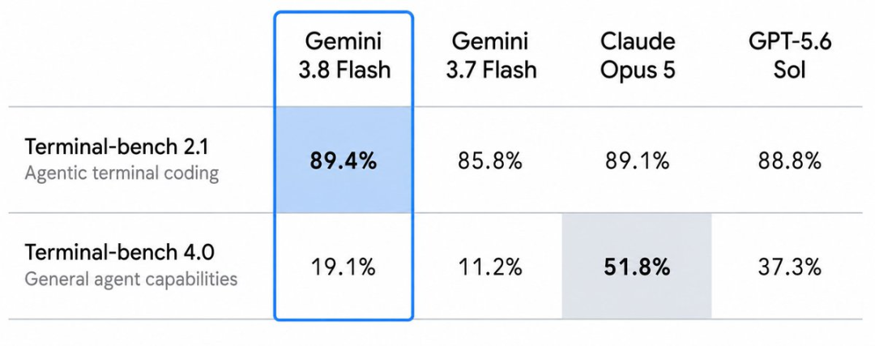Select the 88.8% score cell
875x346 pixels.
[x=790, y=162]
